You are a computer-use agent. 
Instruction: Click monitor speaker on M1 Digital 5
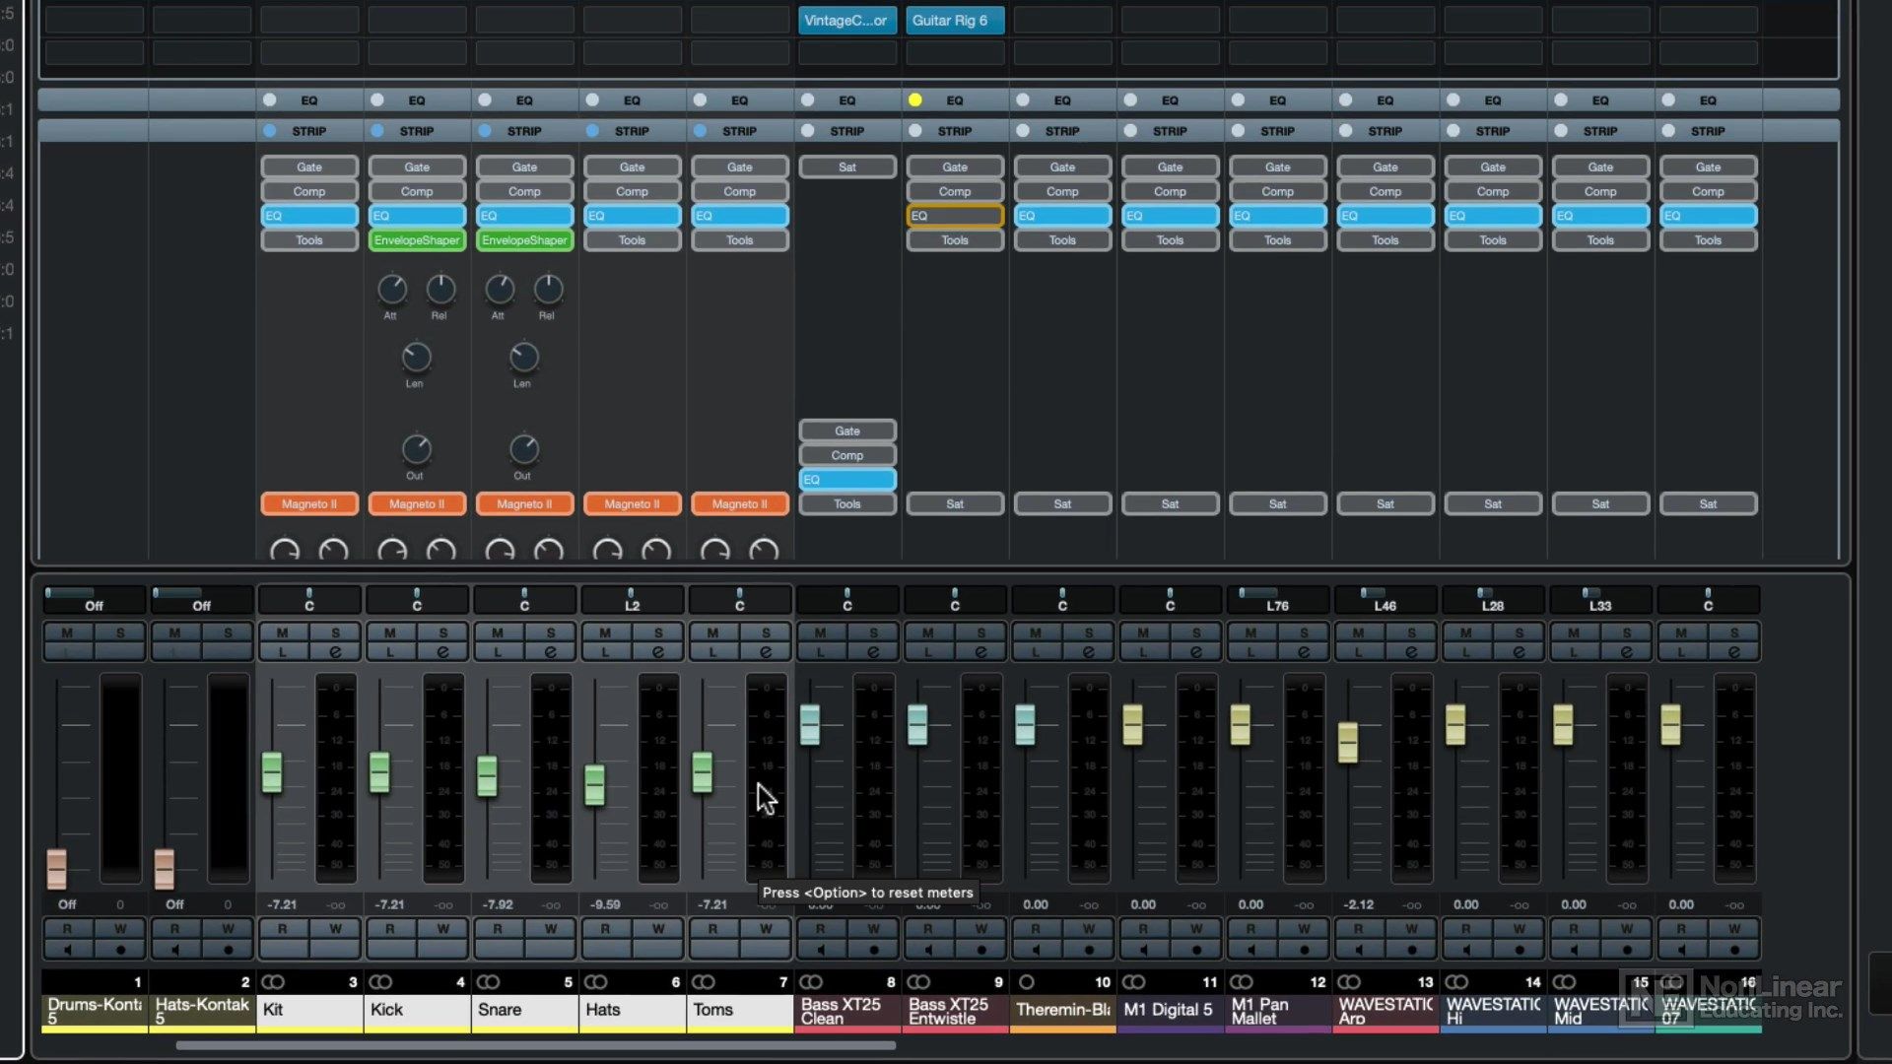pos(1143,950)
